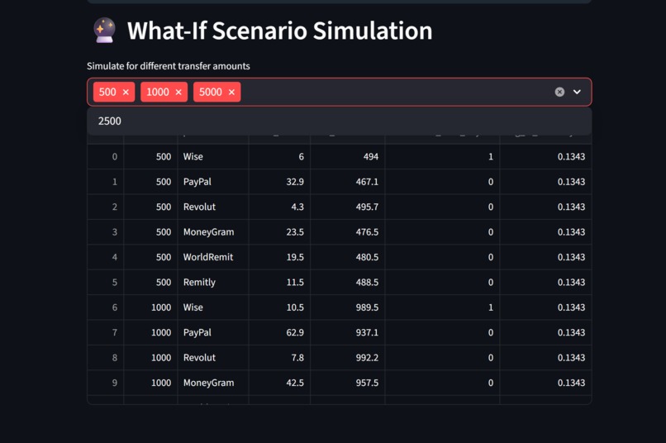Image resolution: width=666 pixels, height=443 pixels.
Task: Click the crystal ball emoji icon
Action: [104, 31]
